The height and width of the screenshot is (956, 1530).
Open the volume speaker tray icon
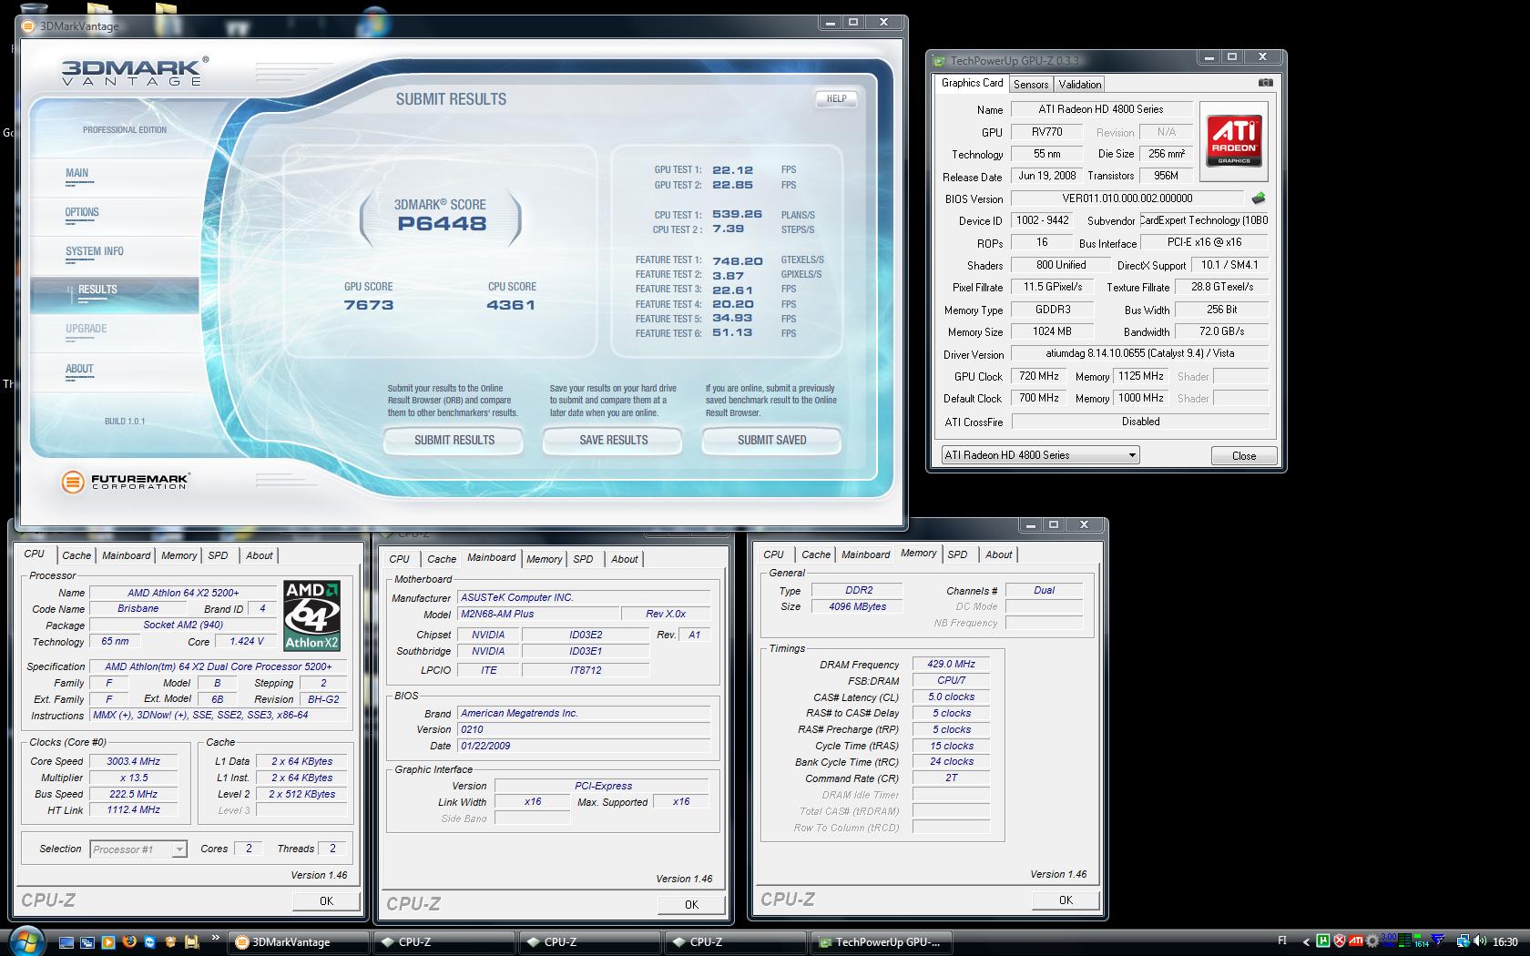tap(1479, 941)
